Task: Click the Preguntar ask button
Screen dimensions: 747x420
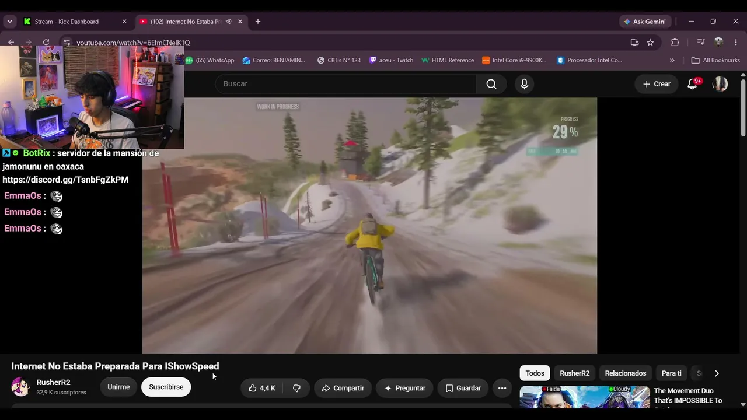Action: pos(404,388)
